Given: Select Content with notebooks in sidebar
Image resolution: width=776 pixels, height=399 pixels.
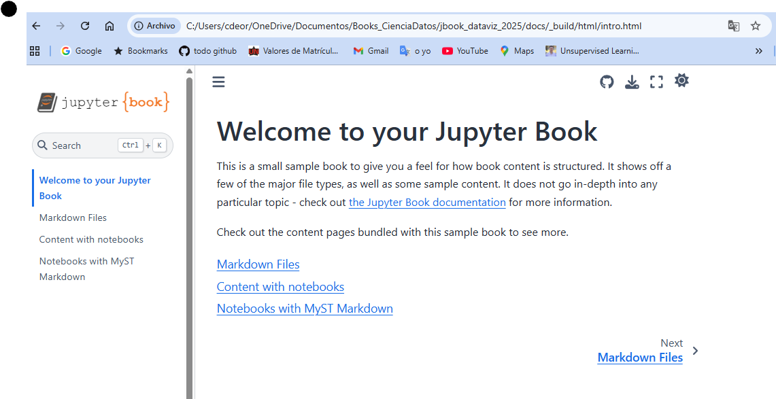Looking at the screenshot, I should click(91, 239).
